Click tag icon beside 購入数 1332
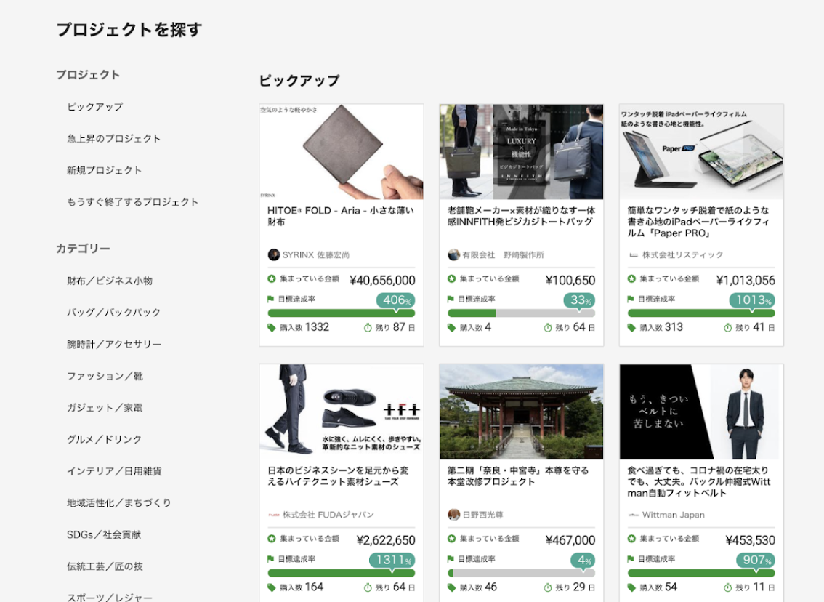Image resolution: width=824 pixels, height=602 pixels. click(x=272, y=328)
